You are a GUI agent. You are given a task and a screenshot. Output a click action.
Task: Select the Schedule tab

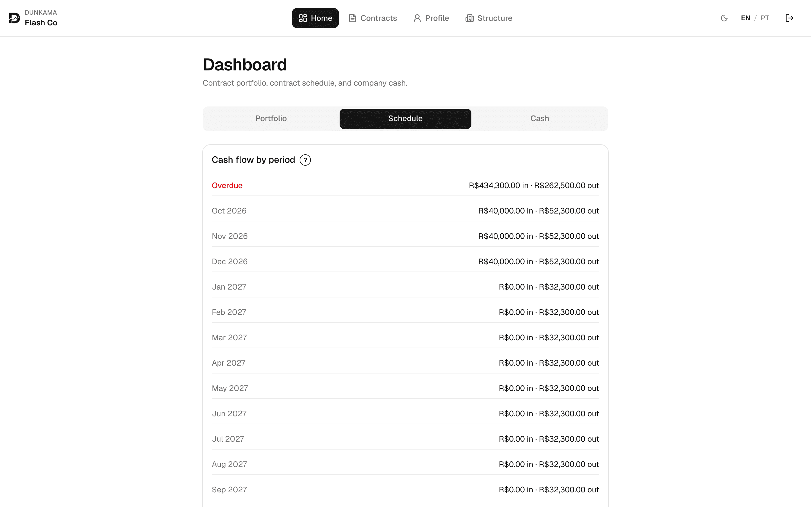[x=405, y=119]
